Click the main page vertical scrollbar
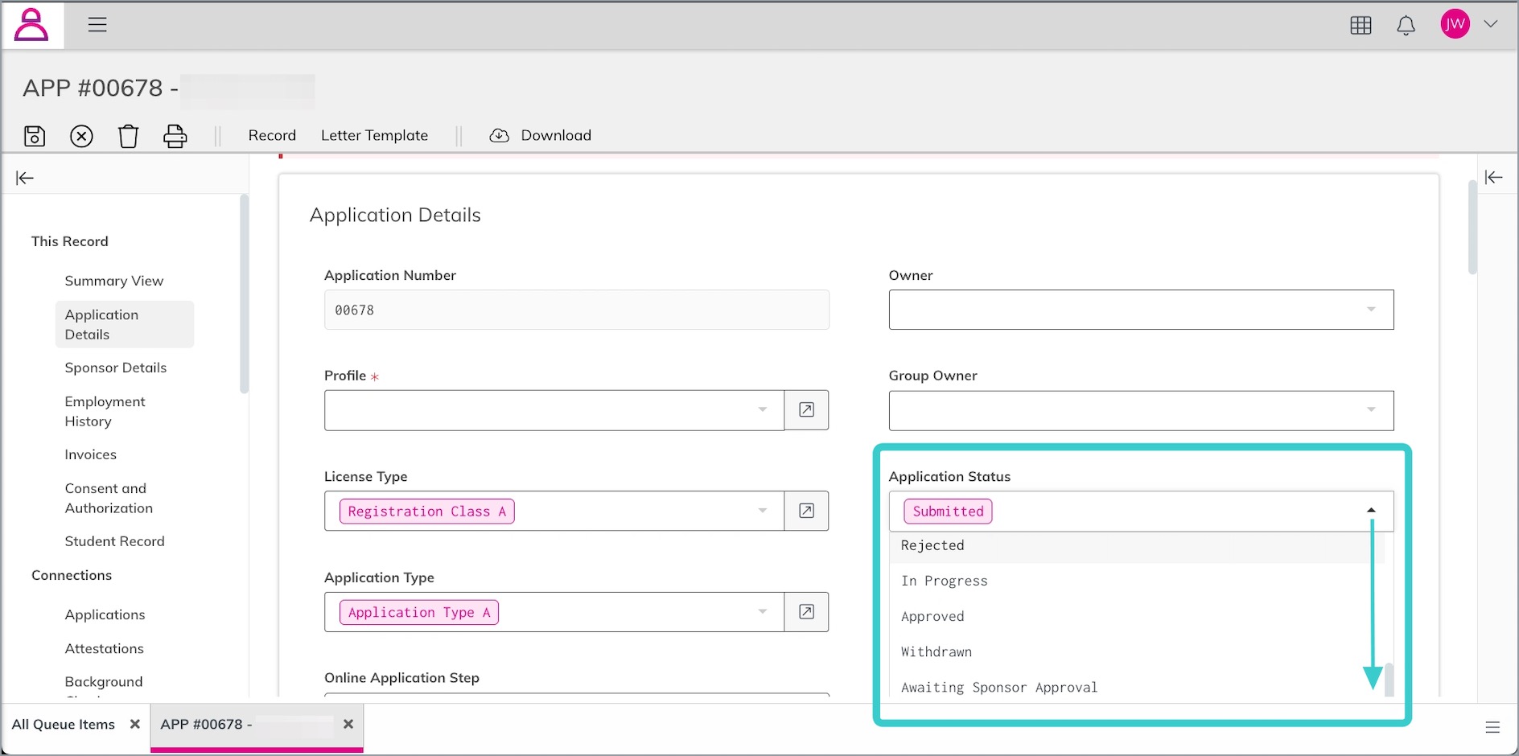Image resolution: width=1519 pixels, height=756 pixels. point(1472,227)
